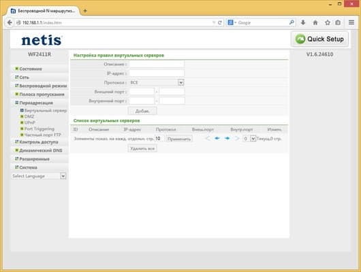Click the V1.6.24610 version label
The image size is (361, 272).
point(319,54)
